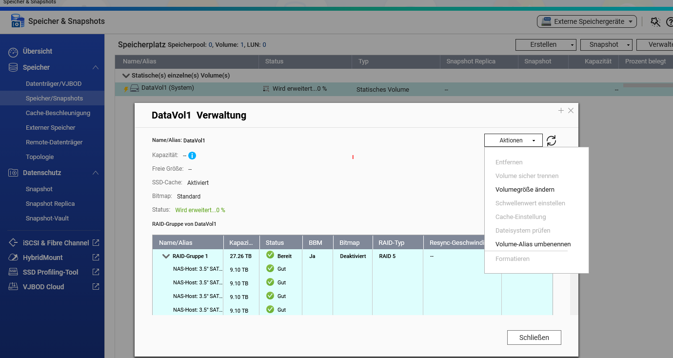Click the Schließen button
Image resolution: width=673 pixels, height=358 pixels.
[x=534, y=338]
